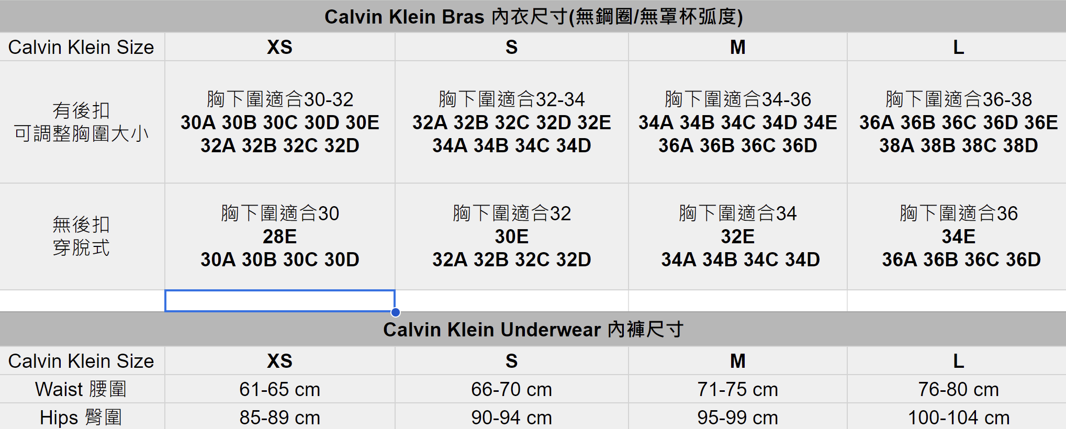Select the 100-104 cm hips cell

[957, 417]
